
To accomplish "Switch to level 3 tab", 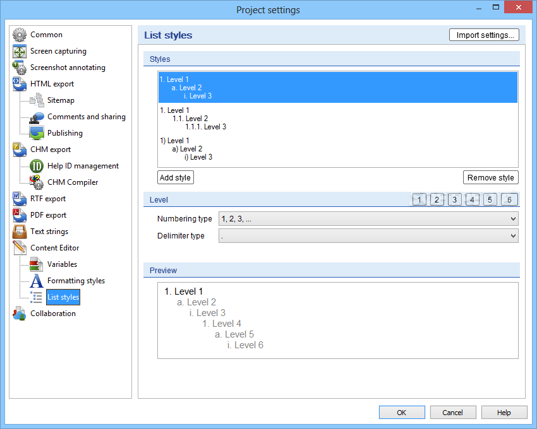I will 454,200.
